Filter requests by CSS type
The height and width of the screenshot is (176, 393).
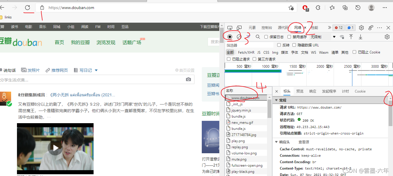266,52
